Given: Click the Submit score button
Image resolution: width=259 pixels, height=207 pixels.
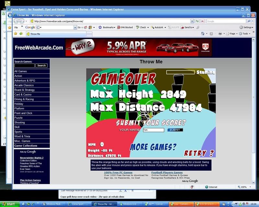Looking at the screenshot, I should pyautogui.click(x=175, y=130).
